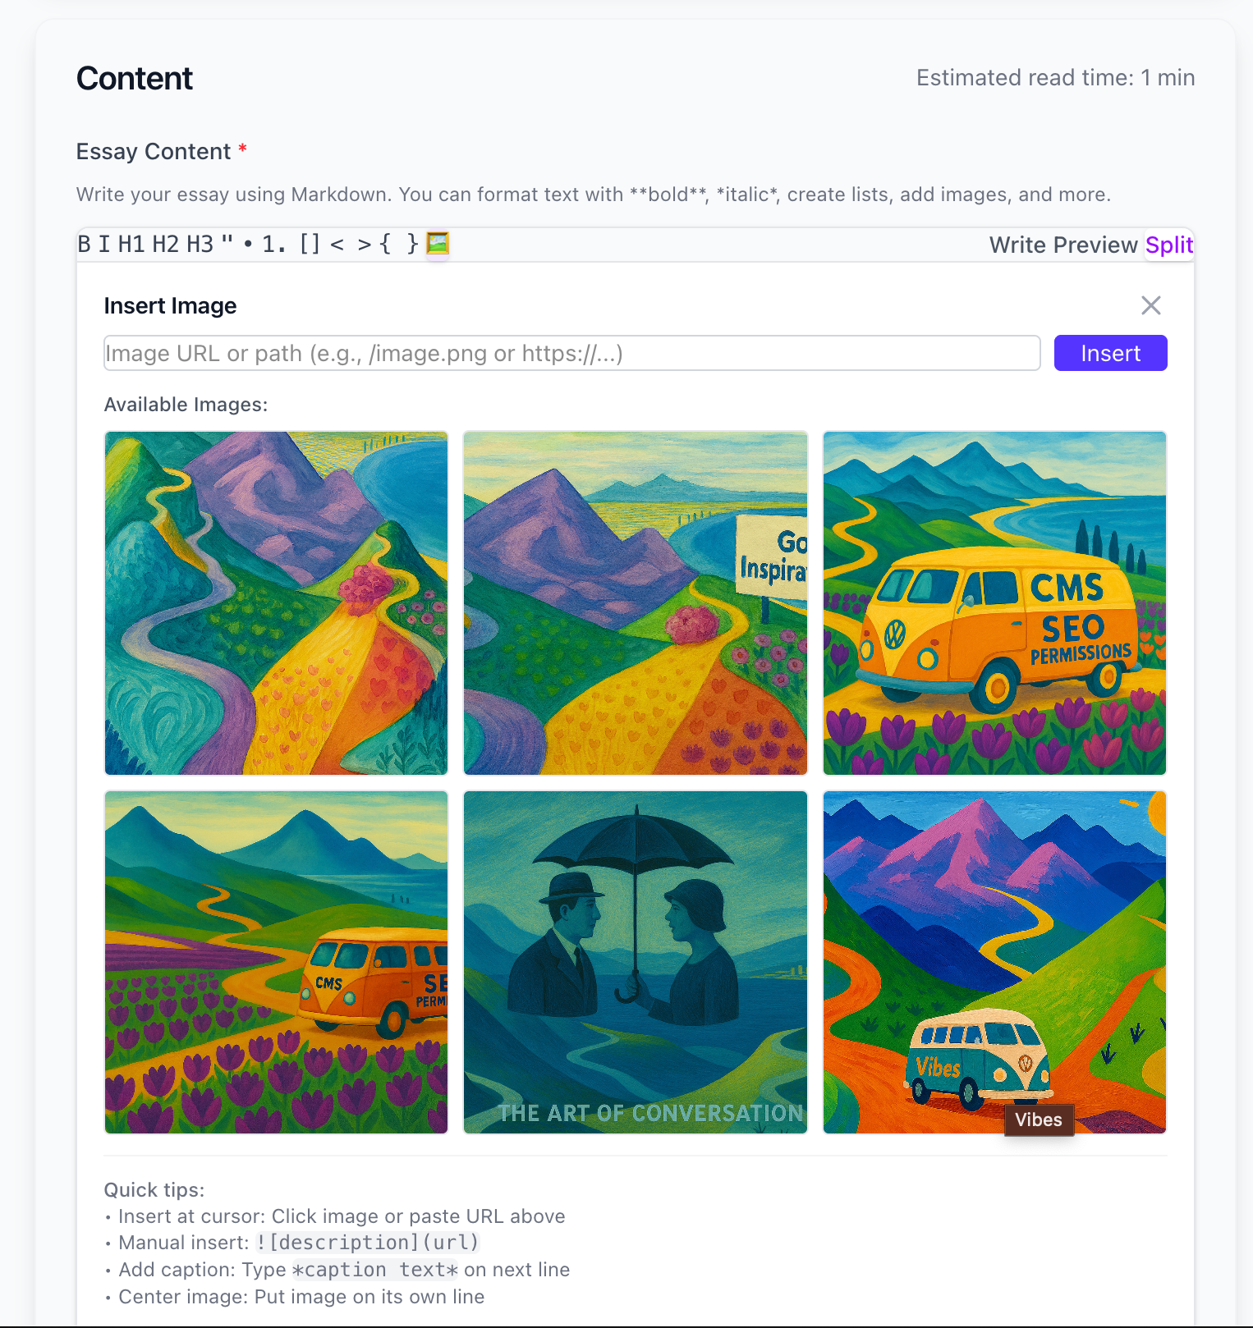
Task: Insert a numbered list with 1. button
Action: point(274,245)
